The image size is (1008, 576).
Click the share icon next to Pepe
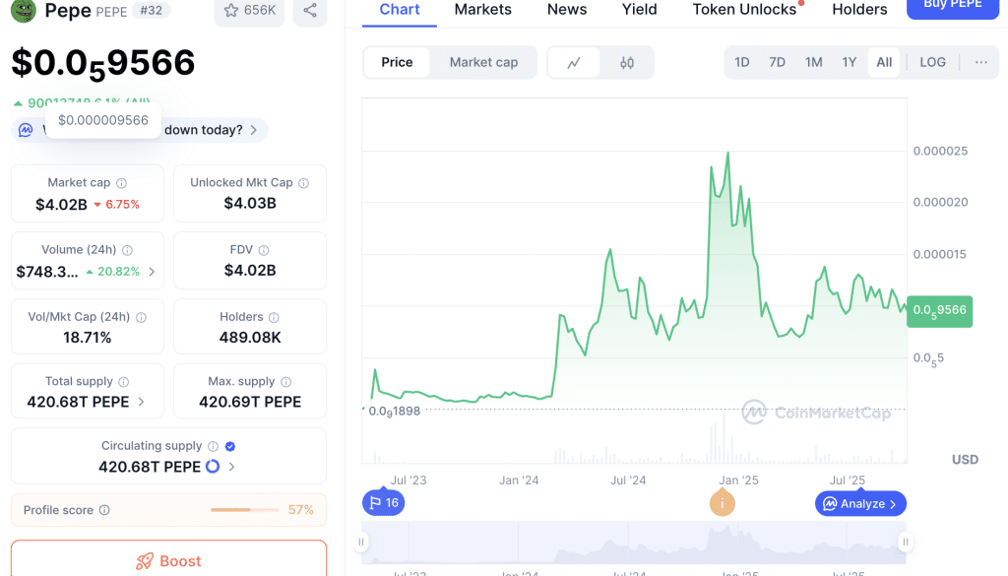click(x=310, y=10)
